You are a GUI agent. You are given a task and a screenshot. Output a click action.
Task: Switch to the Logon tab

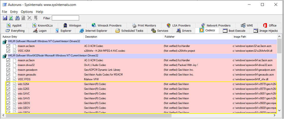pos(40,31)
